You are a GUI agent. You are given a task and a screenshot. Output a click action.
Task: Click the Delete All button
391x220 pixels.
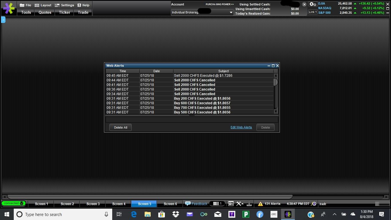121,127
